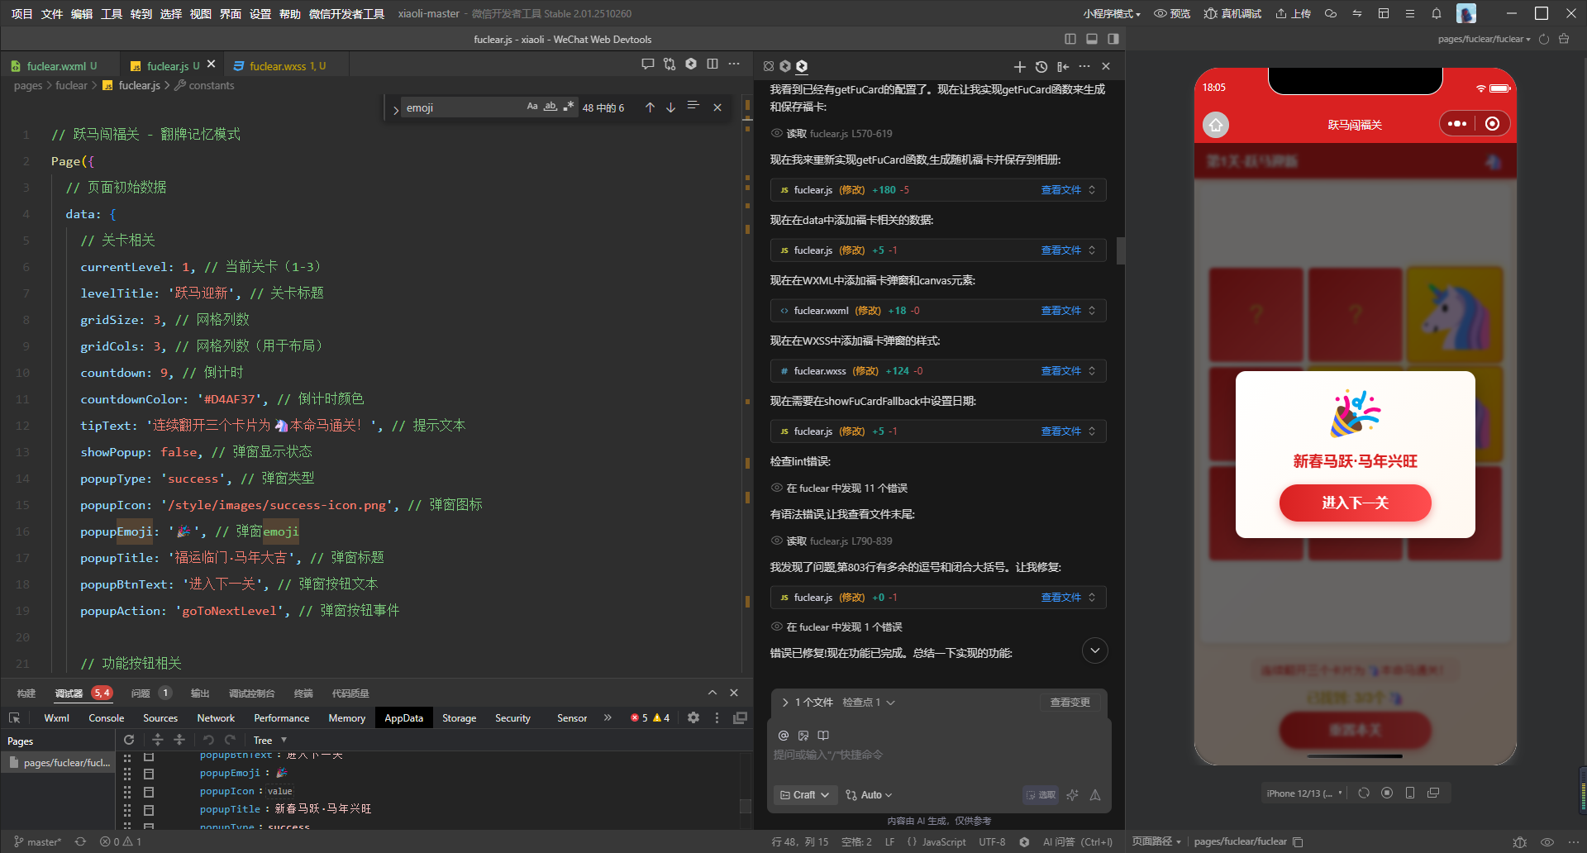Click 查看文件 for the fuclear.wxml change
Viewport: 1587px width, 853px height.
click(1060, 311)
